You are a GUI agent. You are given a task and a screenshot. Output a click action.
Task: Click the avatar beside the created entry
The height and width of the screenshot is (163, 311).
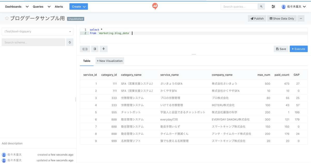pyautogui.click(x=4, y=155)
